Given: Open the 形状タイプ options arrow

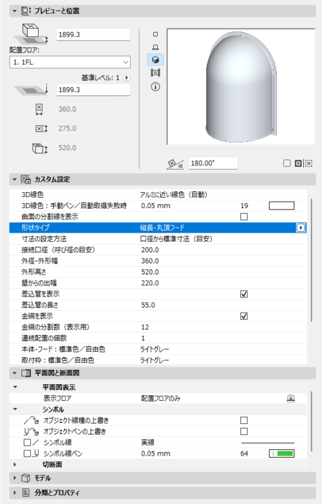Looking at the screenshot, I should (x=301, y=228).
